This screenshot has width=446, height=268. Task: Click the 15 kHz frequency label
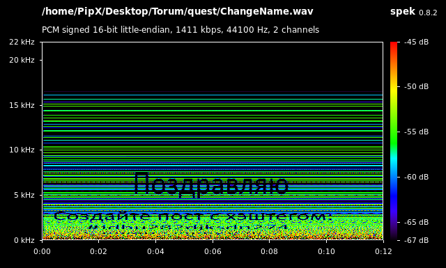(x=22, y=105)
